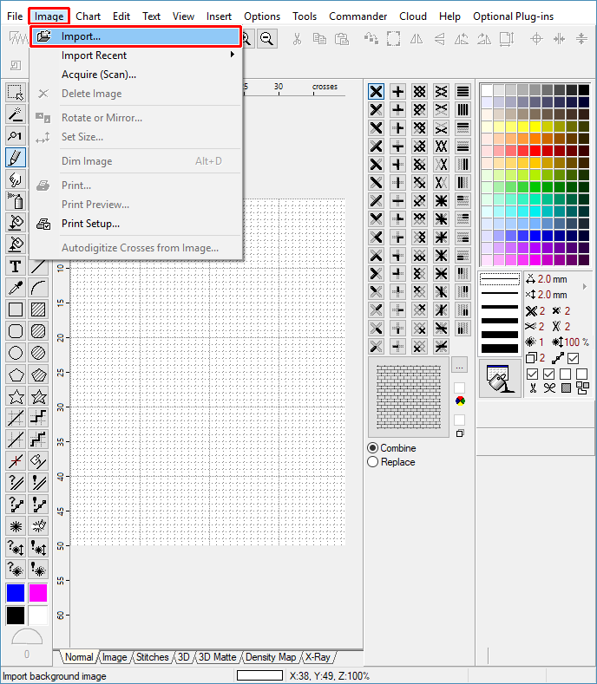The height and width of the screenshot is (684, 597).
Task: Select the red cross on line tool
Action: 16,461
